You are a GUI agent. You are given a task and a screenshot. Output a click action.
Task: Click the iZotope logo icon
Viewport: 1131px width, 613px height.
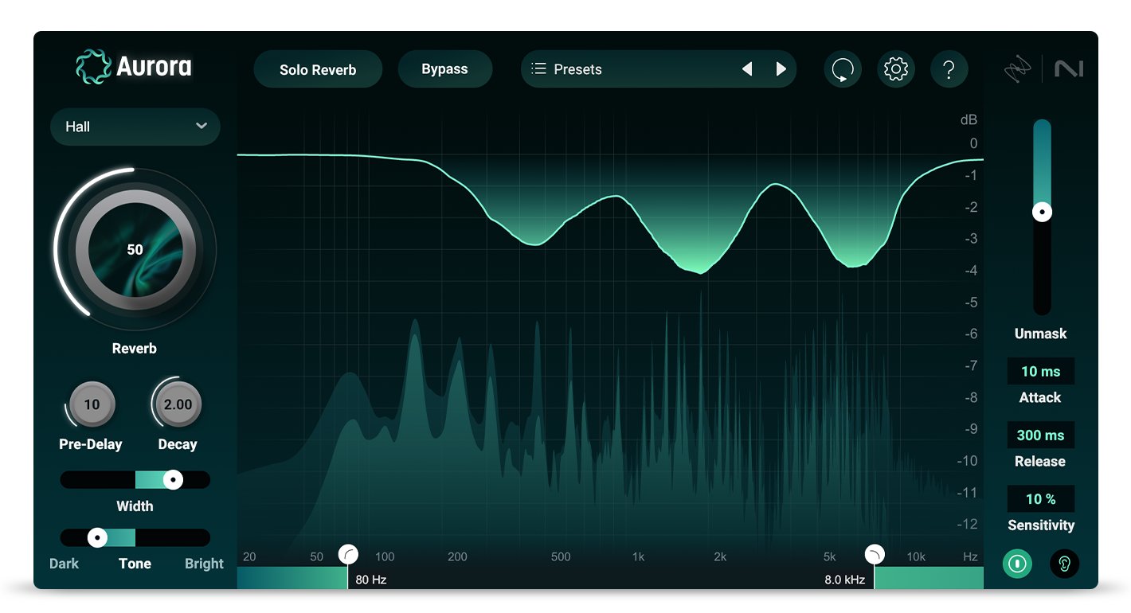[x=1019, y=70]
